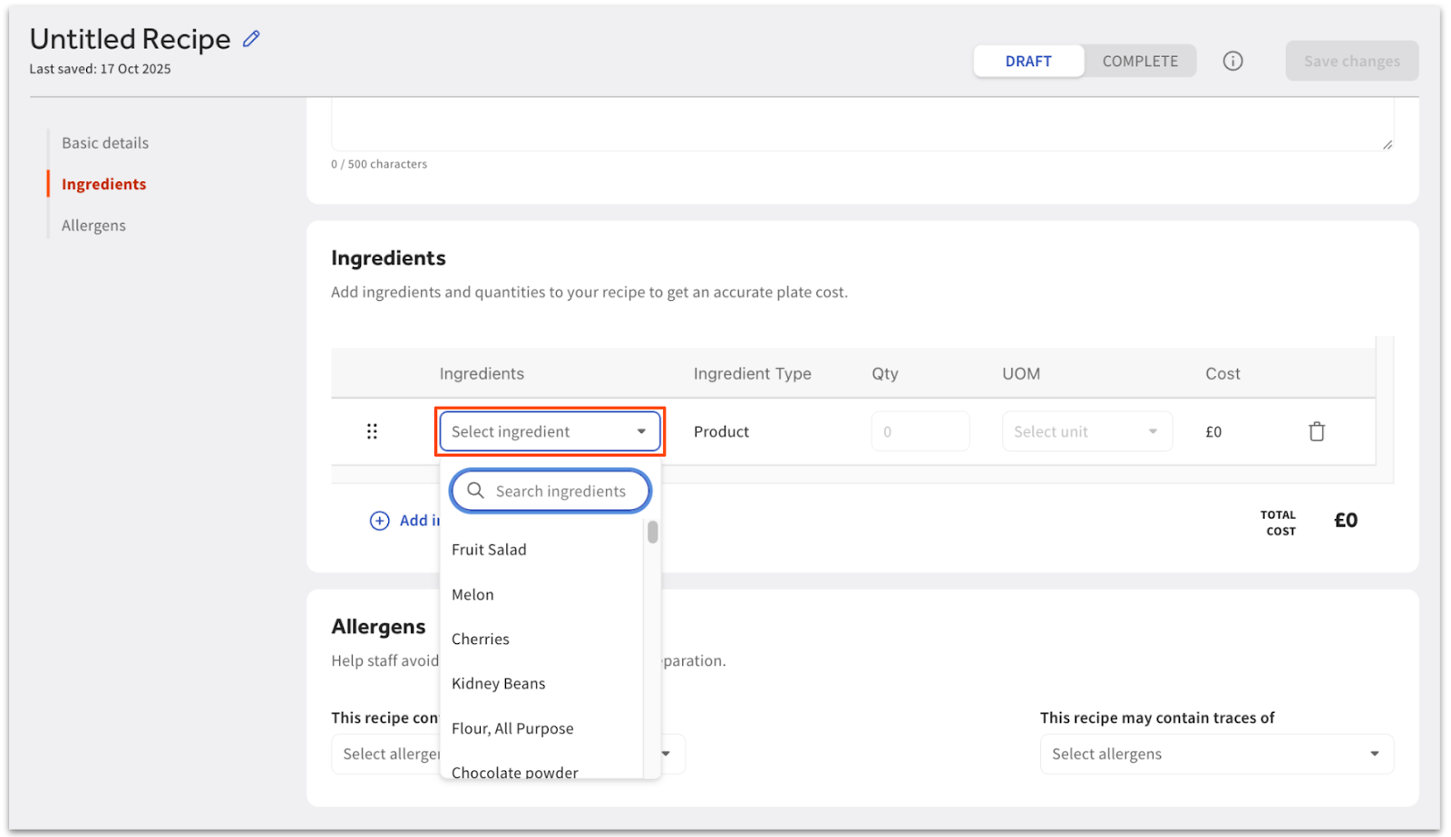The image size is (1451, 837).
Task: Click the ingredient list scrollbar thumb
Action: [652, 533]
